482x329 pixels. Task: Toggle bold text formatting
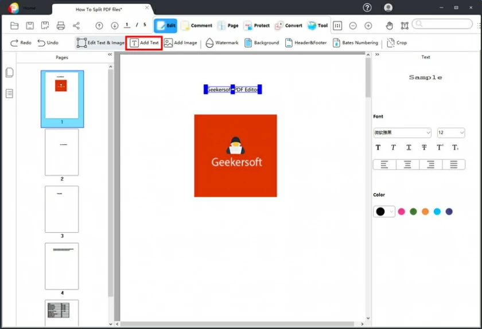tap(378, 148)
